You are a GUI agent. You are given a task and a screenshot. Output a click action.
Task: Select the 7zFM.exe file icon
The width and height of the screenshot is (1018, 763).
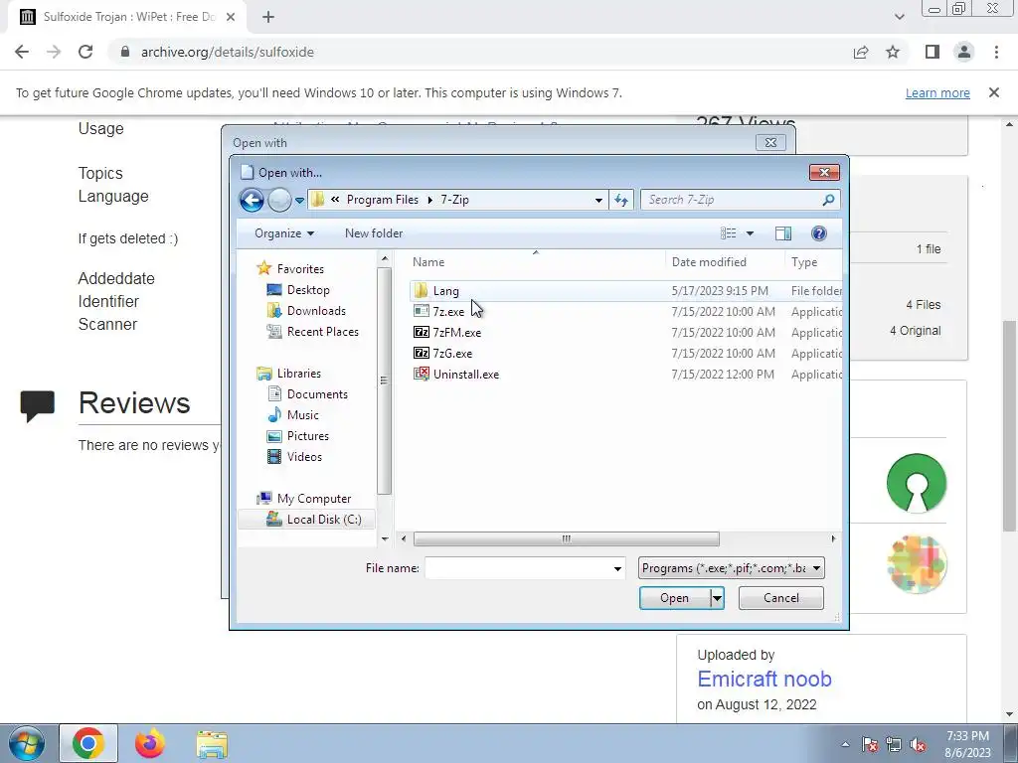point(422,332)
